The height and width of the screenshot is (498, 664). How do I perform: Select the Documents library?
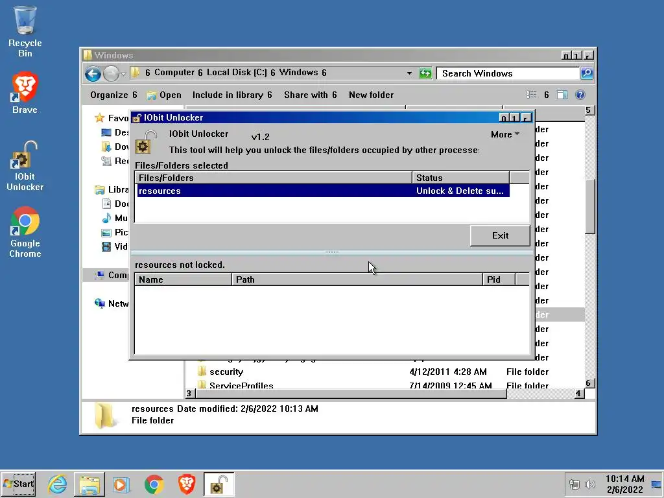tap(115, 204)
